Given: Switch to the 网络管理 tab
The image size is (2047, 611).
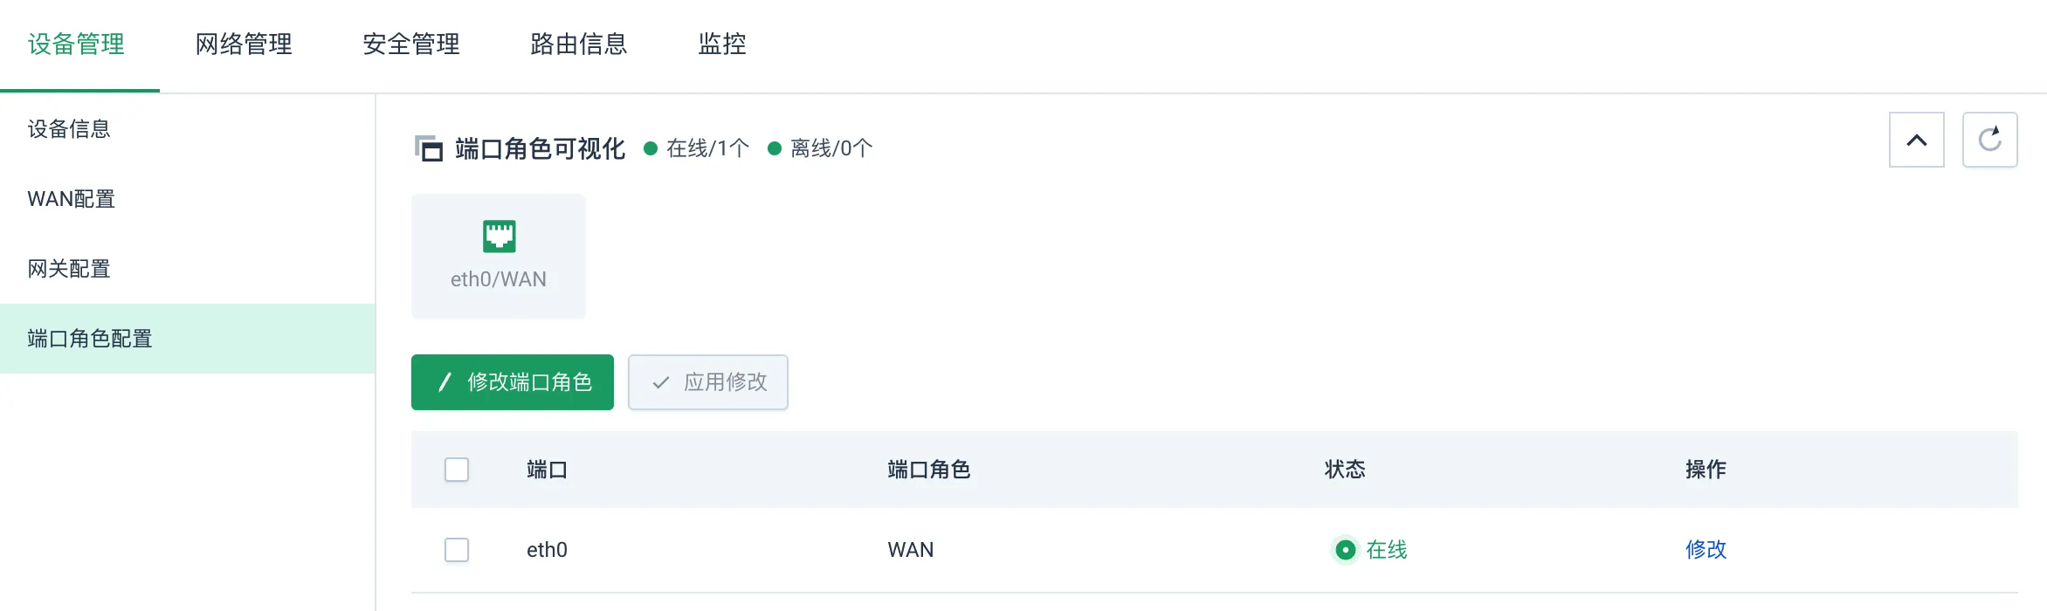Looking at the screenshot, I should click(244, 45).
